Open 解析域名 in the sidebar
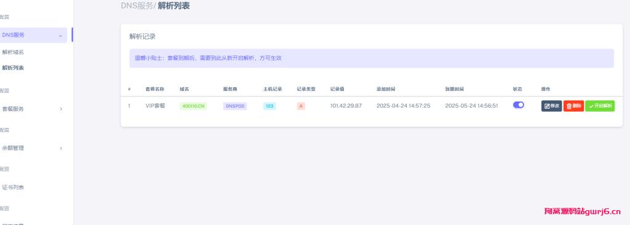630x225 pixels. point(14,52)
